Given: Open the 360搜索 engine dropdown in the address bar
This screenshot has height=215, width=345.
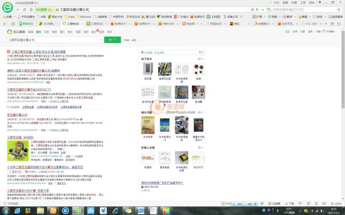Looking at the screenshot, I should 44,10.
